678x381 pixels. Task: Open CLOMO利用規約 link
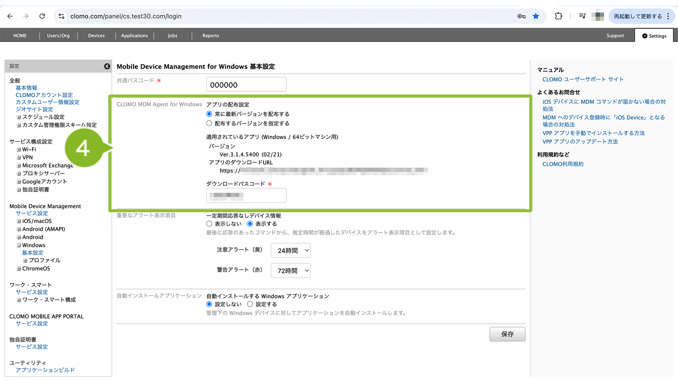tap(563, 164)
